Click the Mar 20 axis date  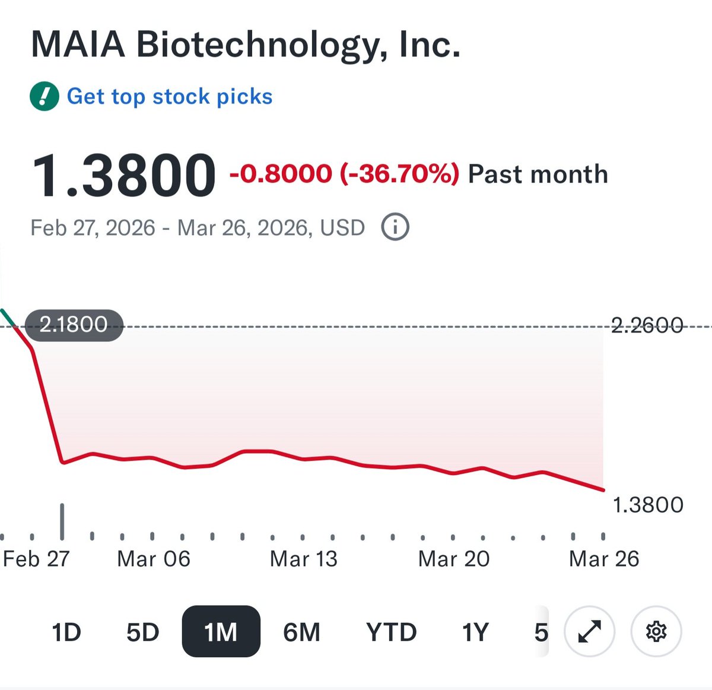454,559
